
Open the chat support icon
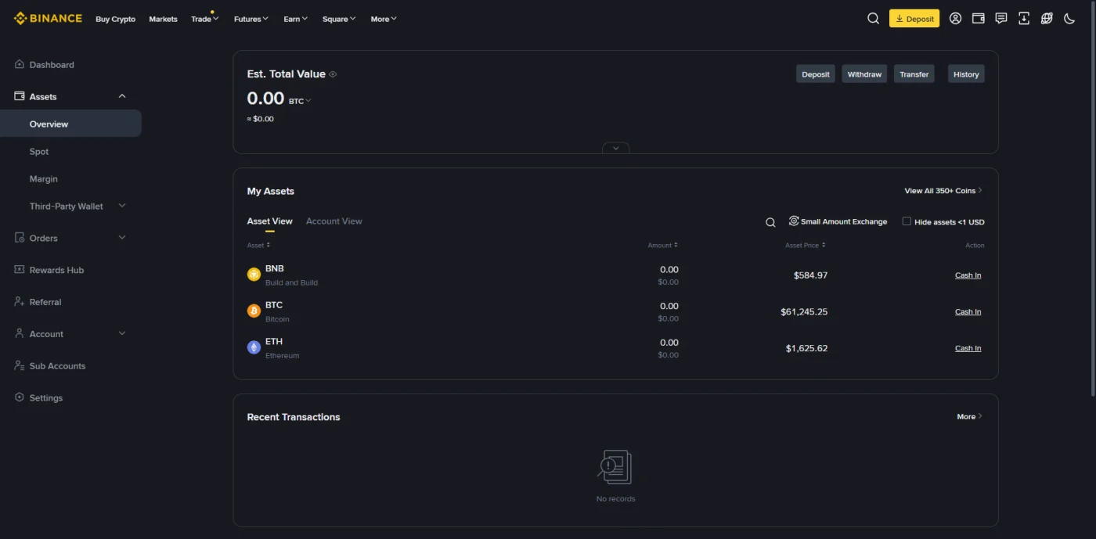(x=1000, y=19)
